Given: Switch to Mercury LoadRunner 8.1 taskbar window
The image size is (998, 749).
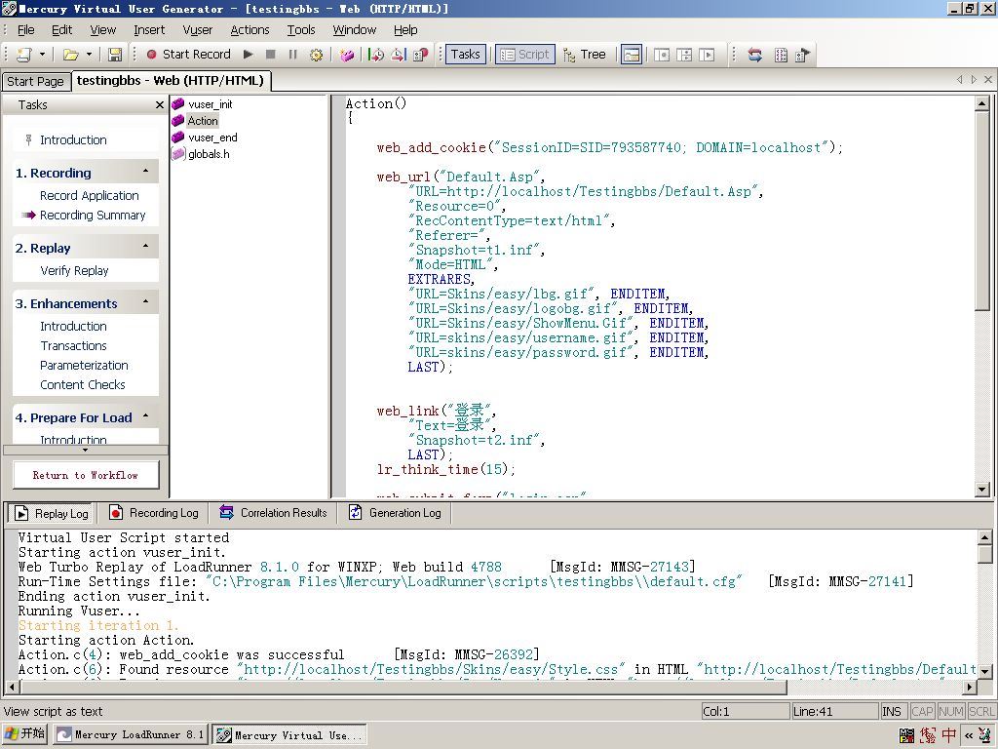Looking at the screenshot, I should (x=130, y=735).
